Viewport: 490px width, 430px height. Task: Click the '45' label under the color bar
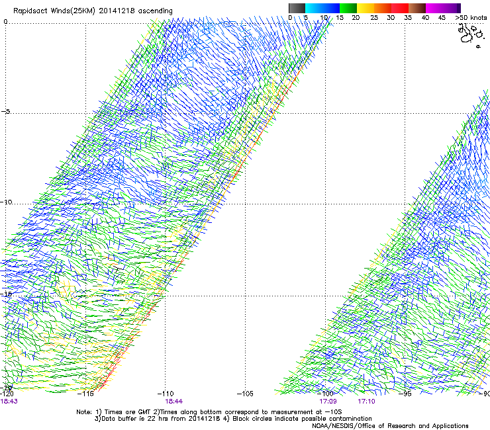(442, 18)
